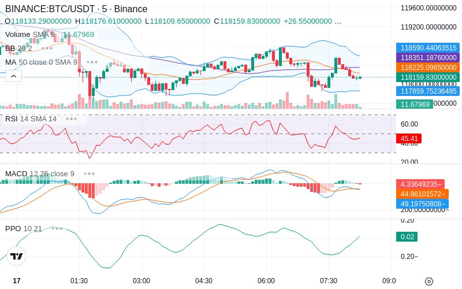
Task: Click the 06:00 time axis label
Action: [266, 281]
